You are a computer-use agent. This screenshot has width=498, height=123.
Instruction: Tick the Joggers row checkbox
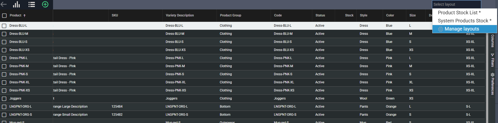[4, 99]
